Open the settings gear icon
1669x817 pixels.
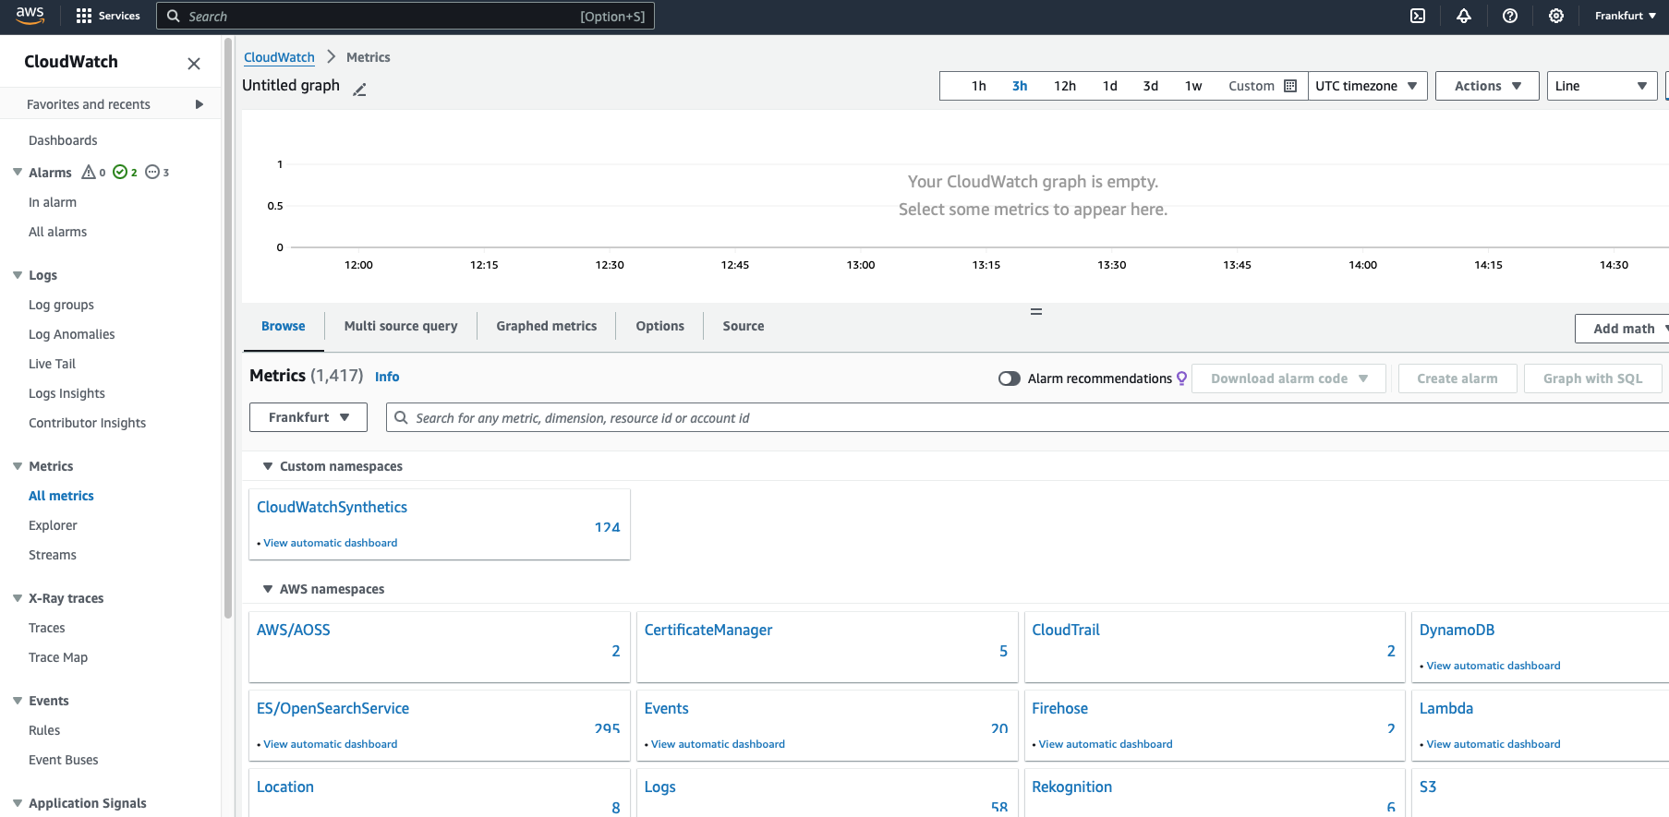click(1556, 16)
